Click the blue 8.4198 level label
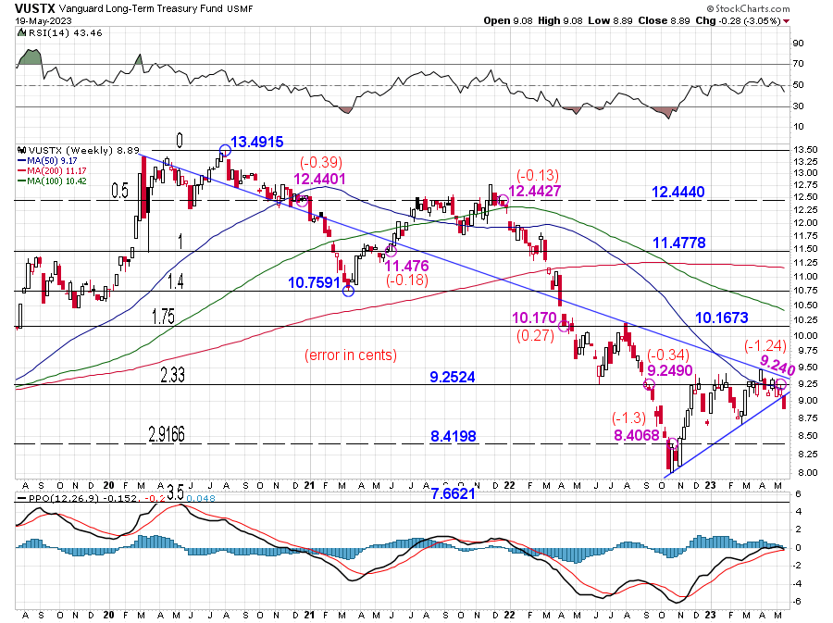Screen dimensions: 833x623 454,436
